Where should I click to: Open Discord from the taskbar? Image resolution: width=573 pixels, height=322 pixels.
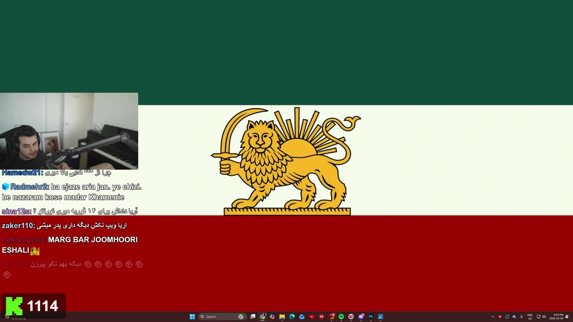coord(361,317)
